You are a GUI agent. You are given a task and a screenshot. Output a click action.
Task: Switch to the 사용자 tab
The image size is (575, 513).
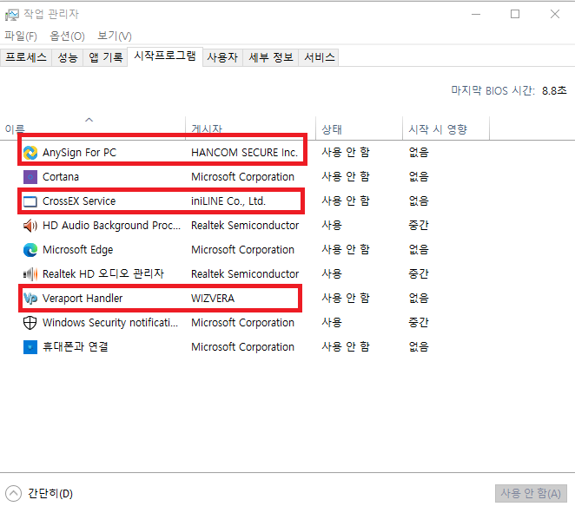(222, 57)
